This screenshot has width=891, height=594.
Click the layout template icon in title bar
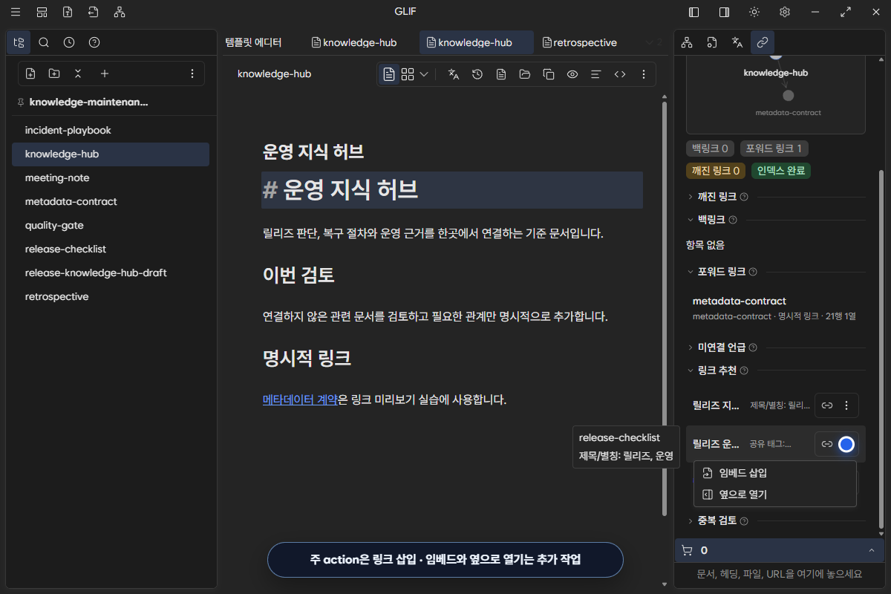42,12
